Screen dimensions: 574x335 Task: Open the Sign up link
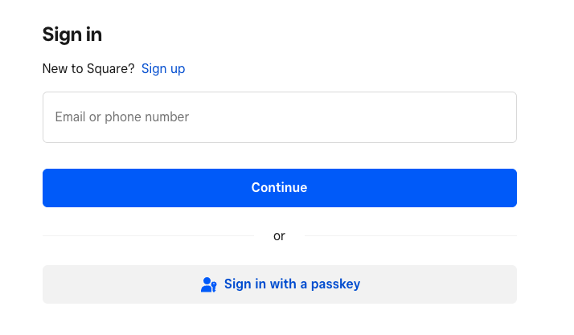[x=163, y=69]
